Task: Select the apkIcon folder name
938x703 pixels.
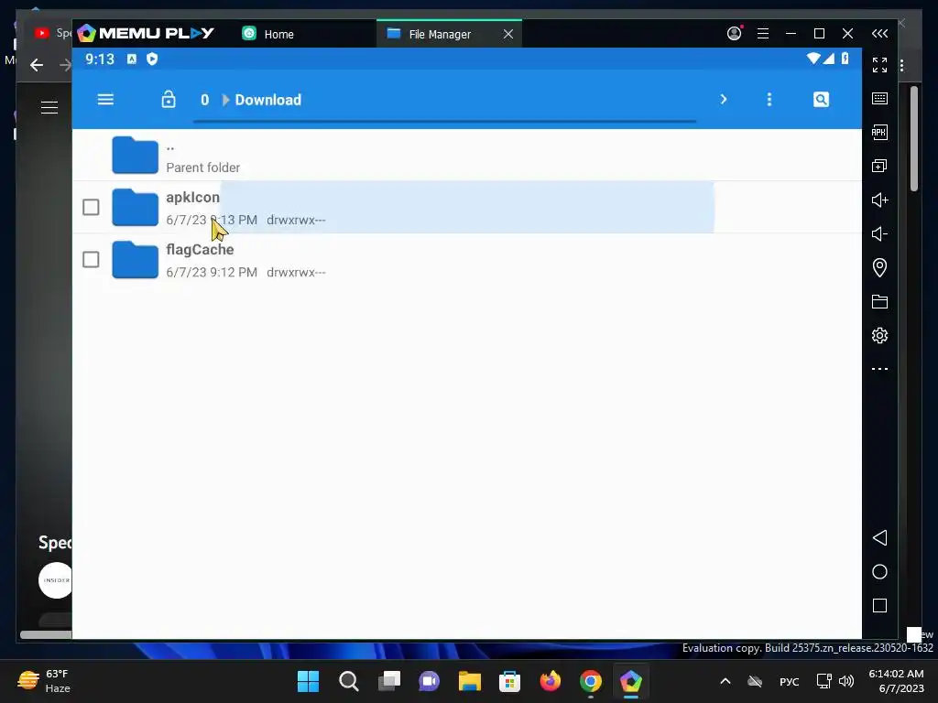Action: click(x=192, y=198)
